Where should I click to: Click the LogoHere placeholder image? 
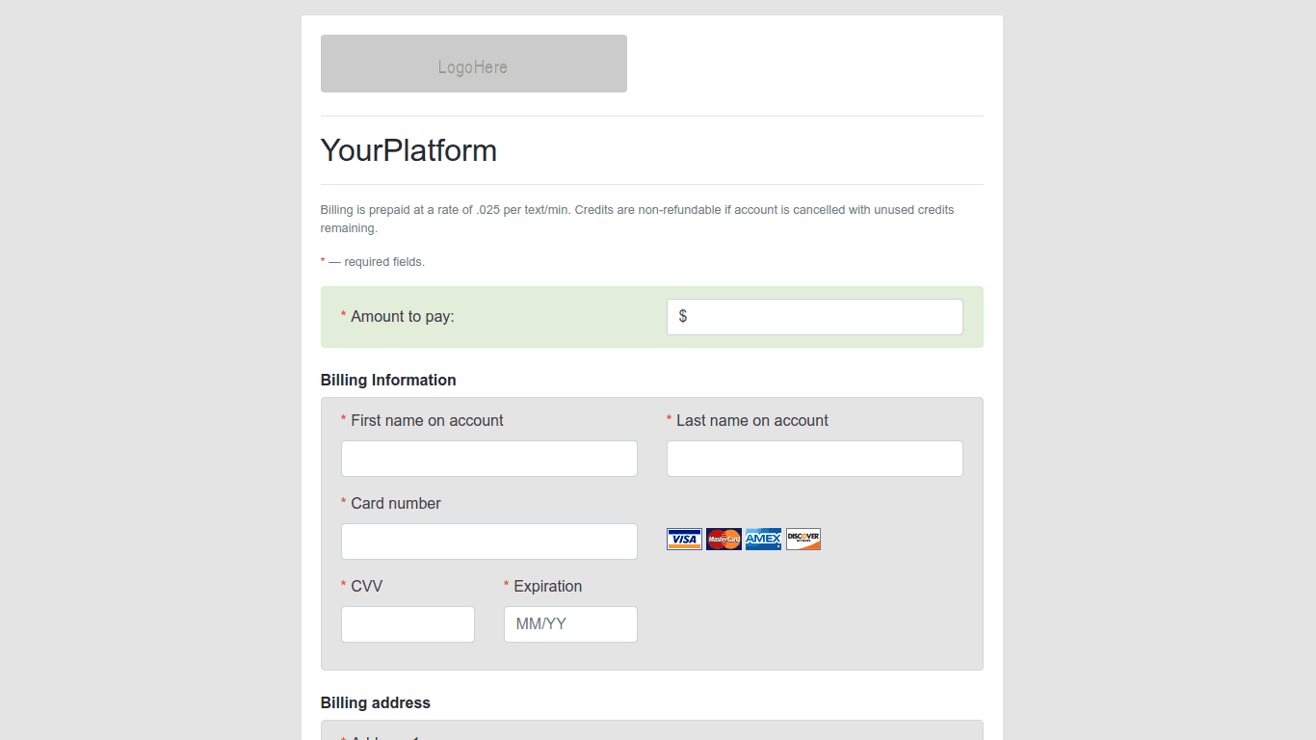coord(473,64)
